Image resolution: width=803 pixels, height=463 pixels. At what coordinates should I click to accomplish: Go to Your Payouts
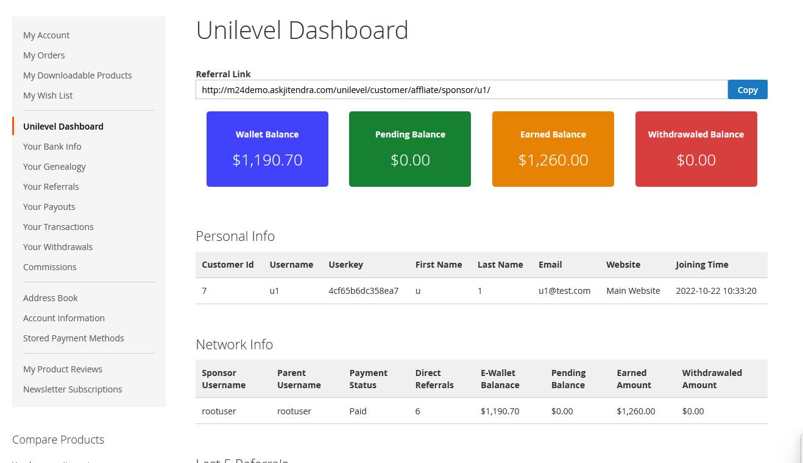tap(49, 207)
